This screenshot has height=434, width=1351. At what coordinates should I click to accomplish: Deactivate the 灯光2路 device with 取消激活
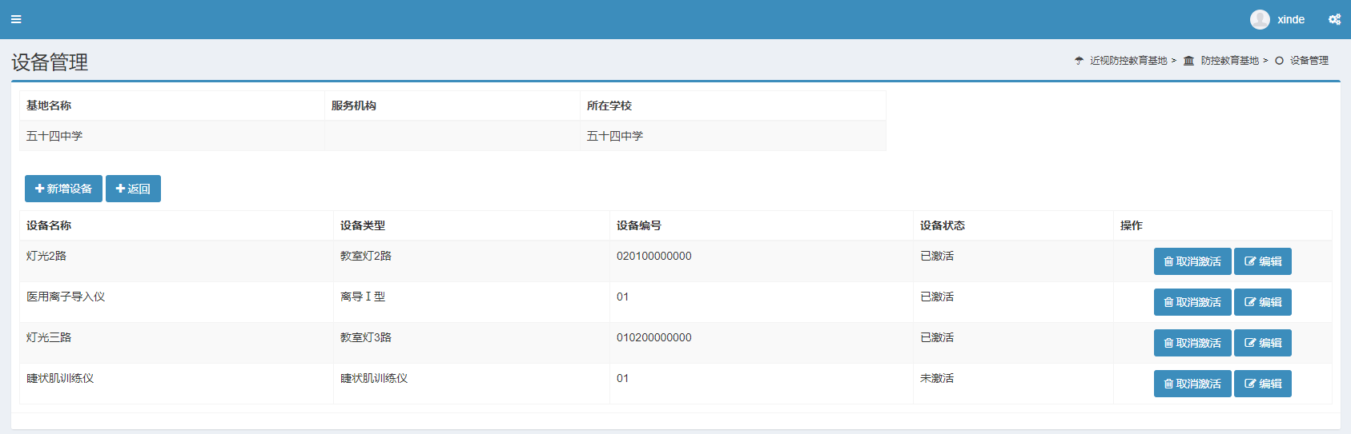click(x=1192, y=261)
